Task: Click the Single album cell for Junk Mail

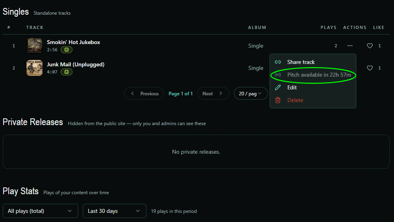Action: click(x=256, y=68)
